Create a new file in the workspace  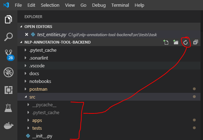tap(166, 42)
